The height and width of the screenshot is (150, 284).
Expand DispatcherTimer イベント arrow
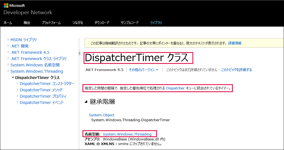click(x=18, y=102)
